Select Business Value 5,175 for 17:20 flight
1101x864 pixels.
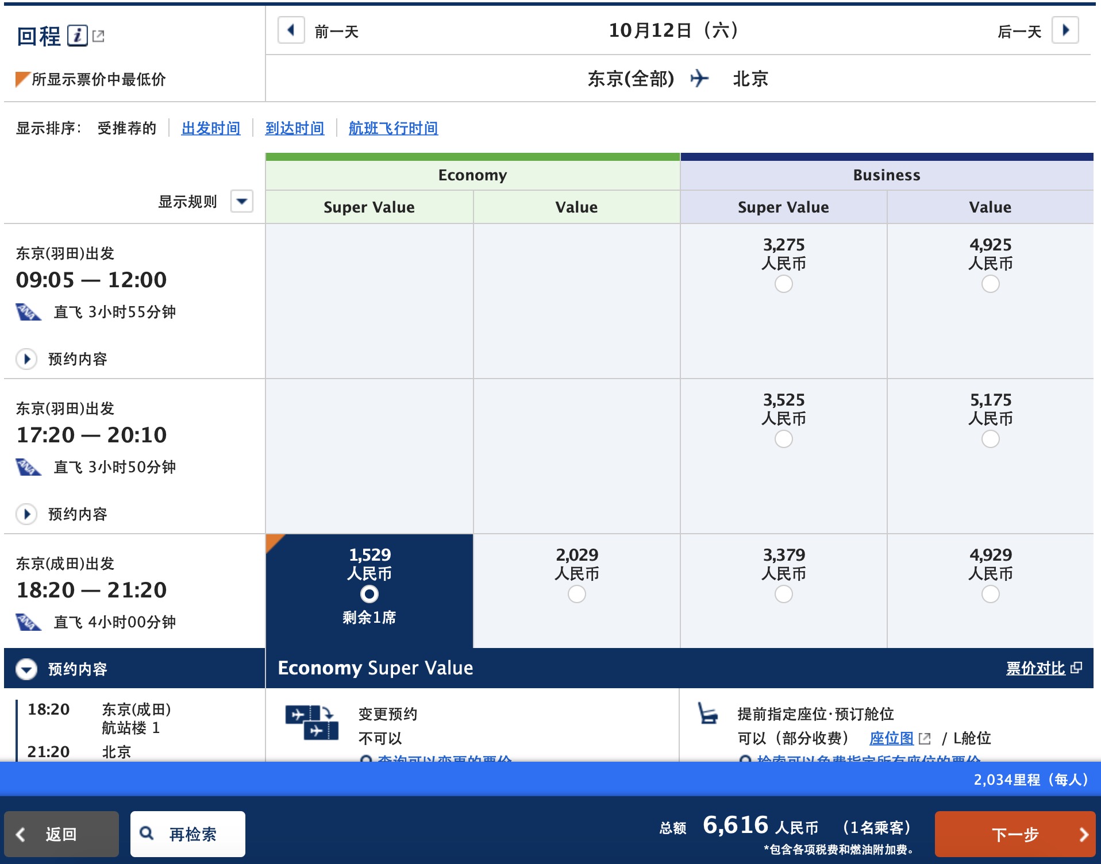click(x=990, y=439)
